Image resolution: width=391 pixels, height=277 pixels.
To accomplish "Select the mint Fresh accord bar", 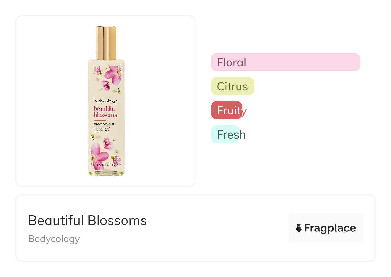I will click(225, 134).
